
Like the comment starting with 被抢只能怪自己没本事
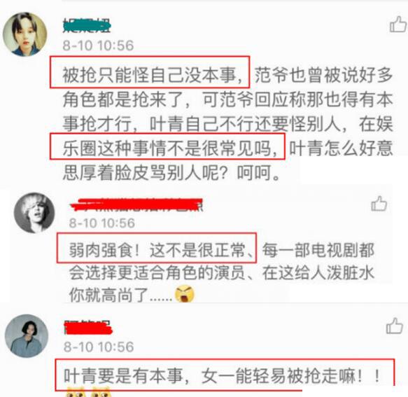(398, 25)
